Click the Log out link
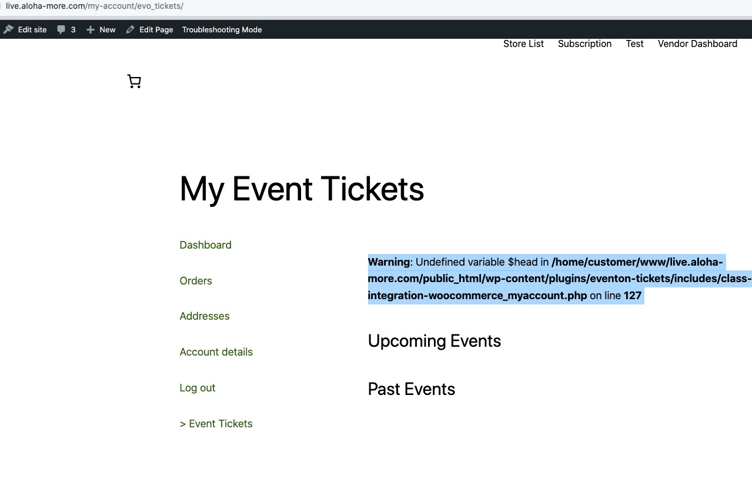The width and height of the screenshot is (752, 499). (x=198, y=388)
